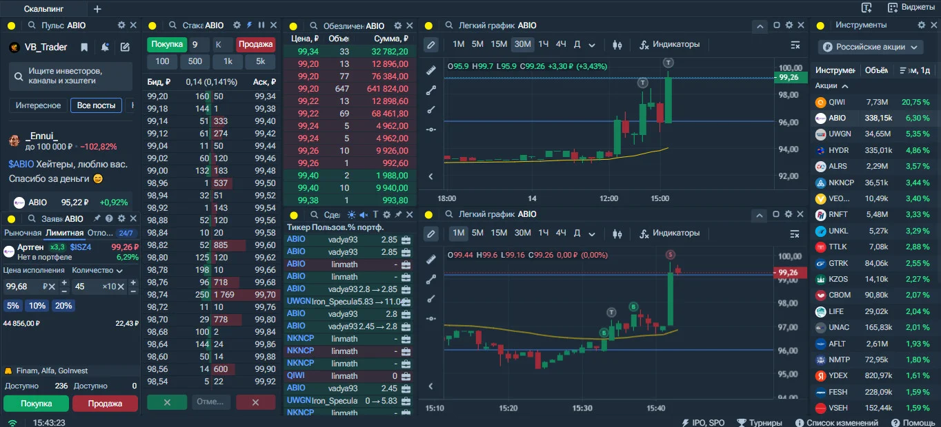Open IPO, SPO in bottom bar
This screenshot has height=427, width=941.
point(703,423)
